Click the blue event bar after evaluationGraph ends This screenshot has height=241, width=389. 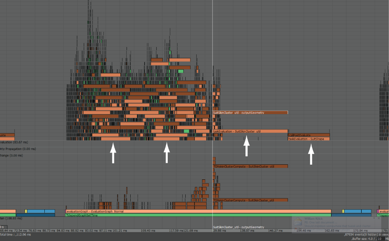tap(358, 211)
